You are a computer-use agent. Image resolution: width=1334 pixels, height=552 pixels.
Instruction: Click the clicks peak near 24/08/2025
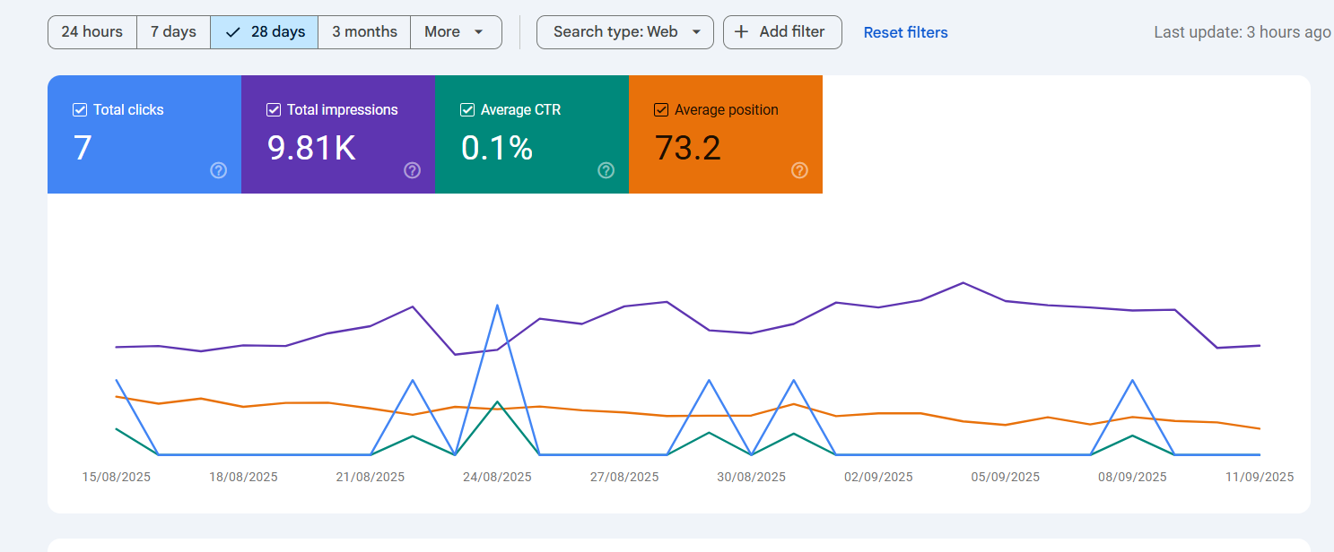(x=497, y=306)
